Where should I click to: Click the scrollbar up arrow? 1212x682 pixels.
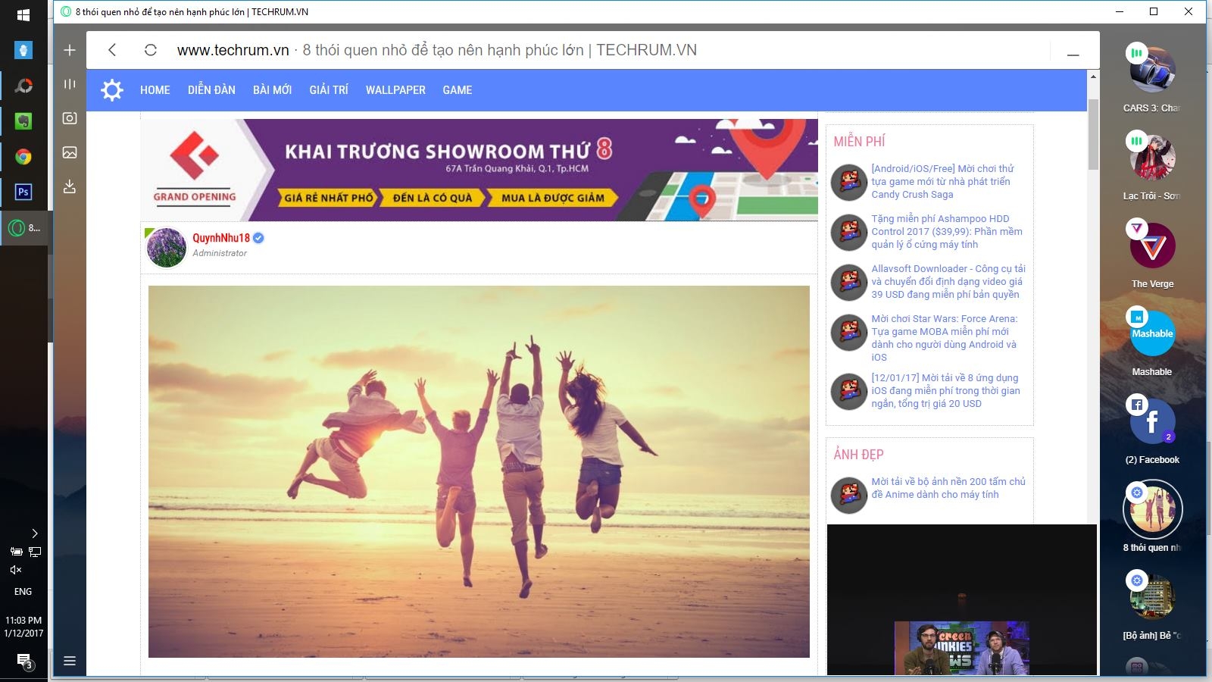click(1093, 77)
